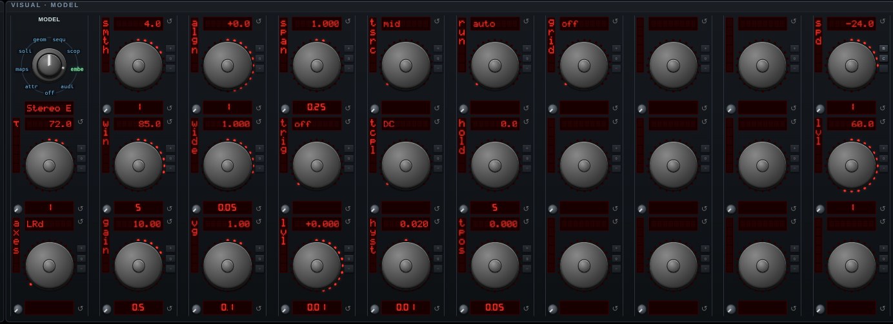Reset the gain value of 10.00
Viewport: 893px width, 324px height.
(x=169, y=222)
